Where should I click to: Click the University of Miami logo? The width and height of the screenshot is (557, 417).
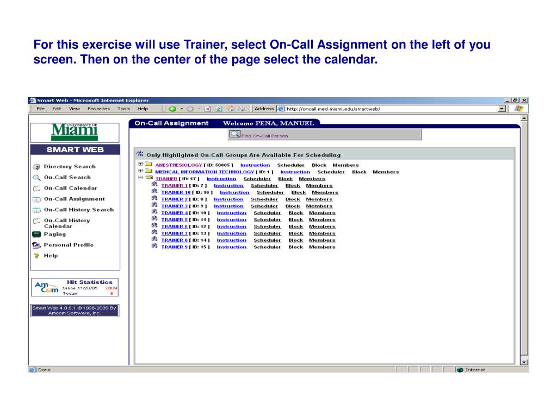(x=75, y=132)
